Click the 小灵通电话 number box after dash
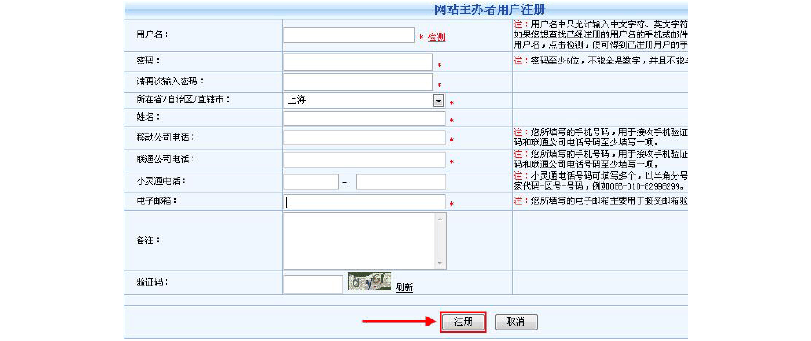Image resolution: width=811 pixels, height=341 pixels. click(x=401, y=182)
